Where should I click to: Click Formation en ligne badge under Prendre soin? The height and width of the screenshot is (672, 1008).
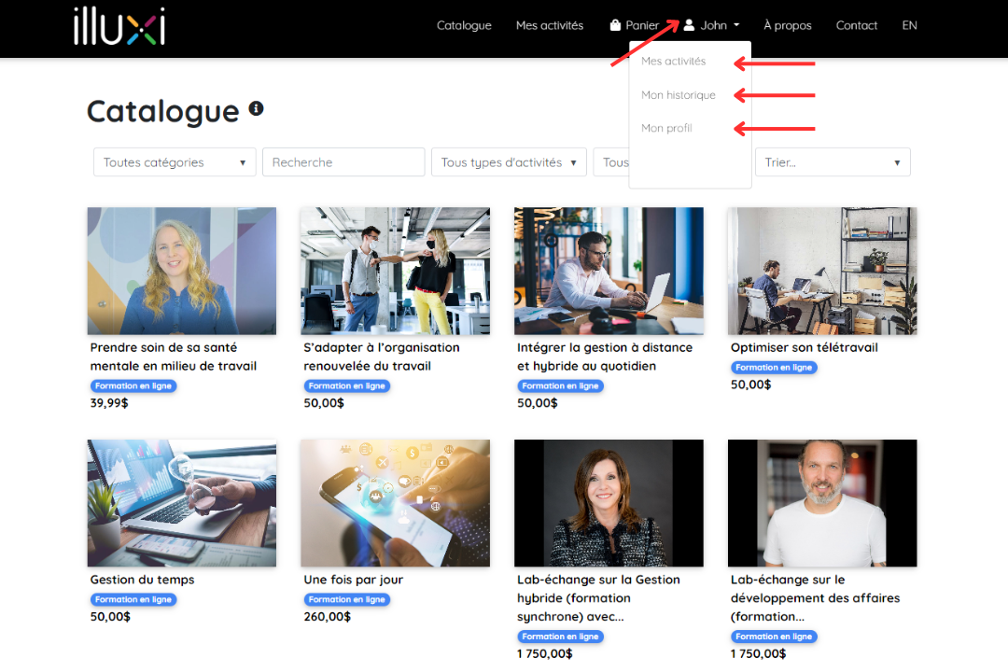pyautogui.click(x=133, y=385)
